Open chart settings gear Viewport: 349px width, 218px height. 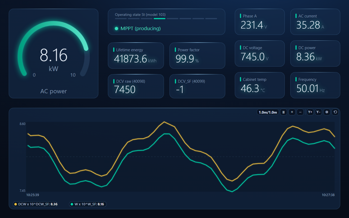click(x=327, y=112)
